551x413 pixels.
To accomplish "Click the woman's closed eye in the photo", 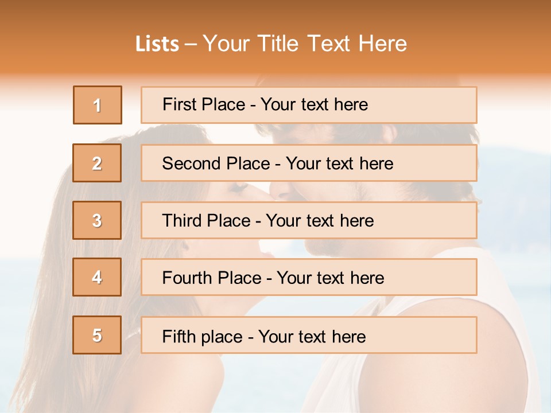I will 238,188.
